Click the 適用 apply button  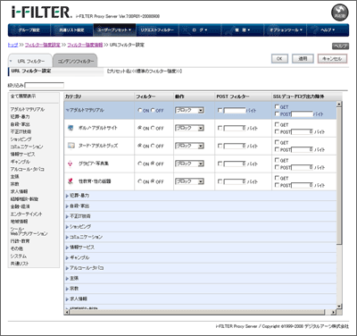coord(303,59)
